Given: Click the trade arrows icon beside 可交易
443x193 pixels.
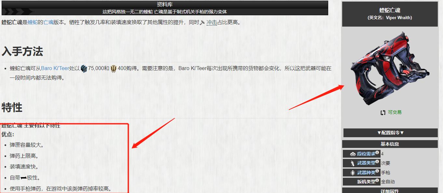Looking at the screenshot, I should [x=383, y=113].
